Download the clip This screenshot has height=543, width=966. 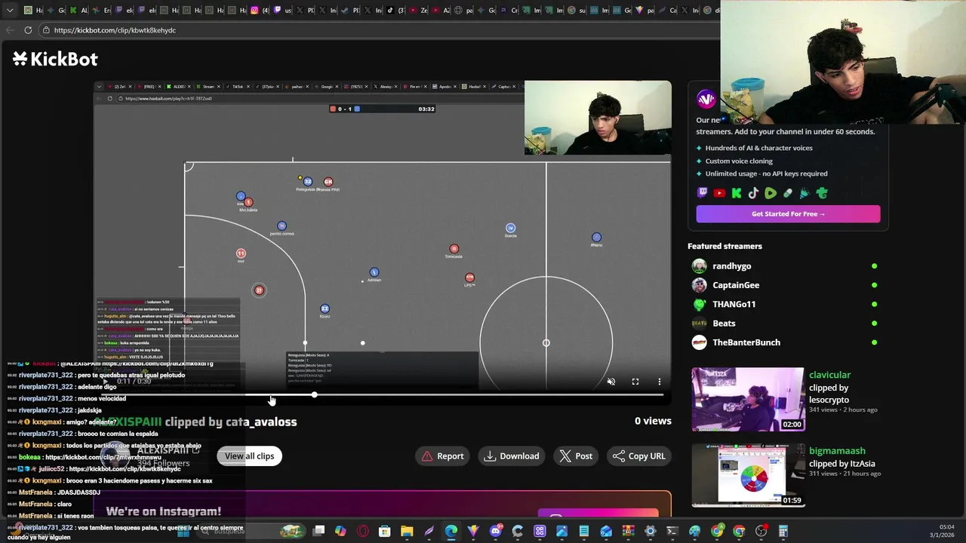pyautogui.click(x=512, y=456)
